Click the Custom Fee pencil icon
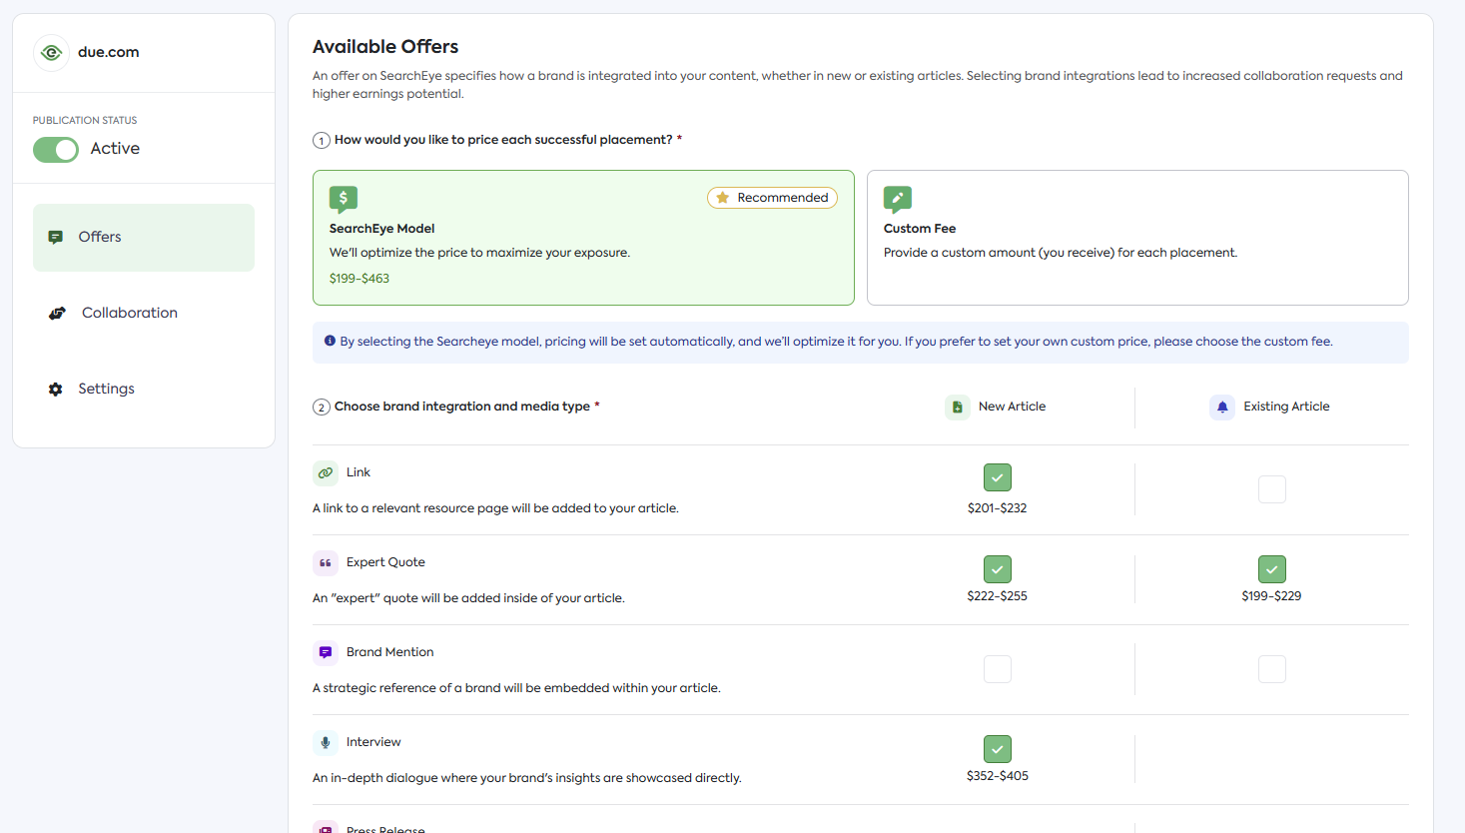Image resolution: width=1465 pixels, height=833 pixels. tap(898, 199)
